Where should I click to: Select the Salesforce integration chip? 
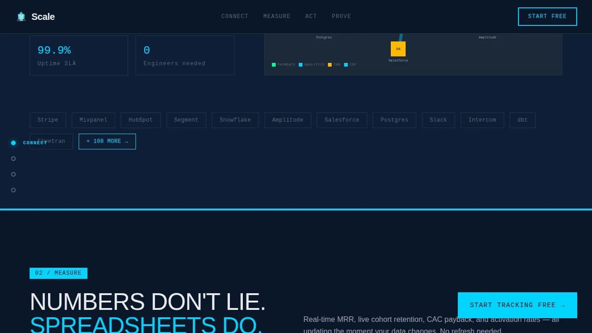[x=342, y=120]
